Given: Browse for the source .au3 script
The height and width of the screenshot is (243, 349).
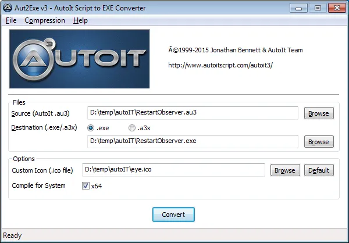Looking at the screenshot, I should 319,113.
